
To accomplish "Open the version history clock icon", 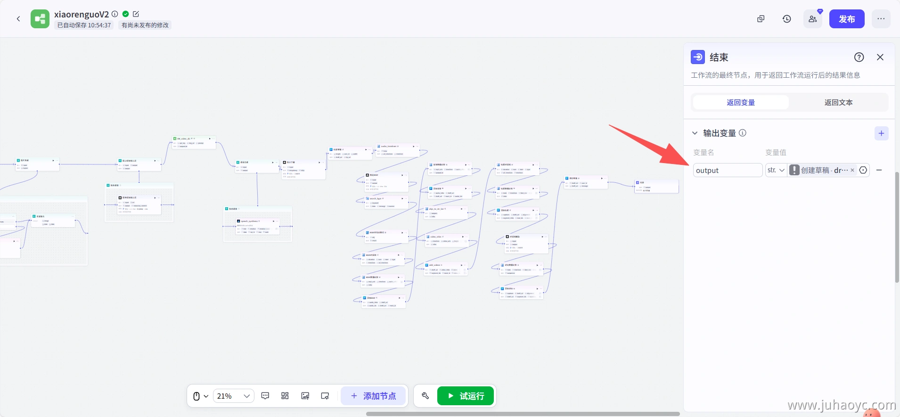I will coord(786,19).
